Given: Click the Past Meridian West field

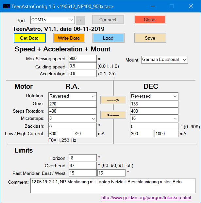Looking at the screenshot, I should pyautogui.click(x=111, y=173).
